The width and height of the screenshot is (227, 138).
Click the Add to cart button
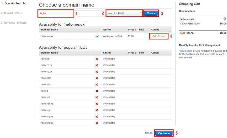click(159, 36)
